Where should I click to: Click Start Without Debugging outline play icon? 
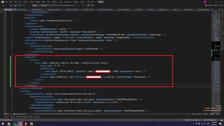coord(77,6)
